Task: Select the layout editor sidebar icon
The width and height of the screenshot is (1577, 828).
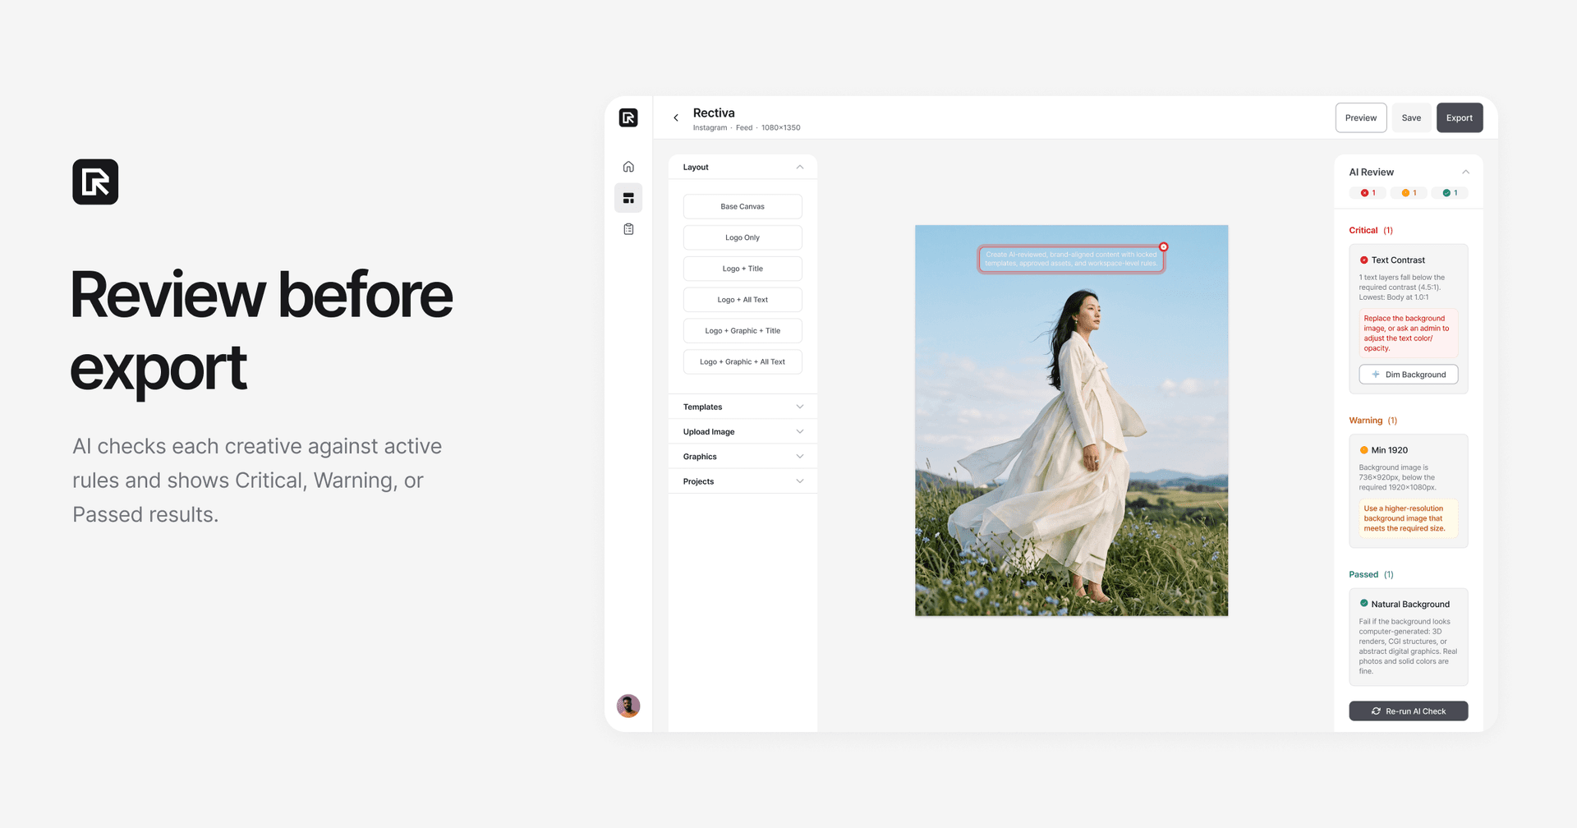Action: coord(628,198)
